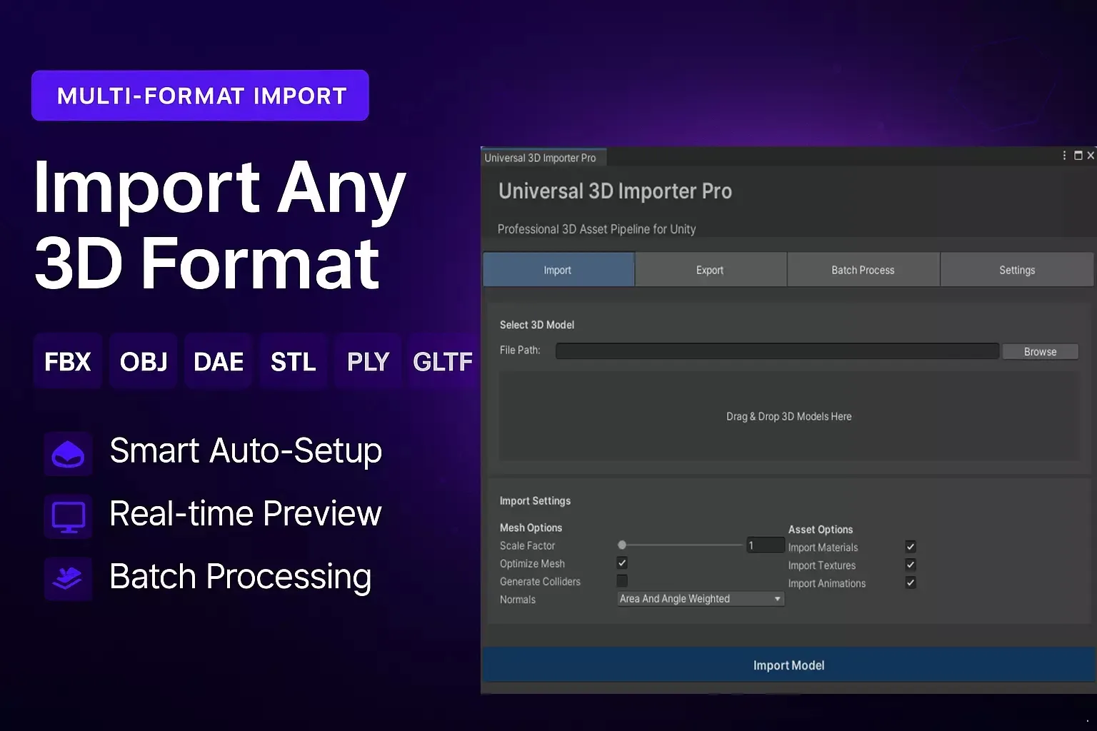The height and width of the screenshot is (731, 1097).
Task: Click the Select 3D Model heading
Action: [x=537, y=325]
